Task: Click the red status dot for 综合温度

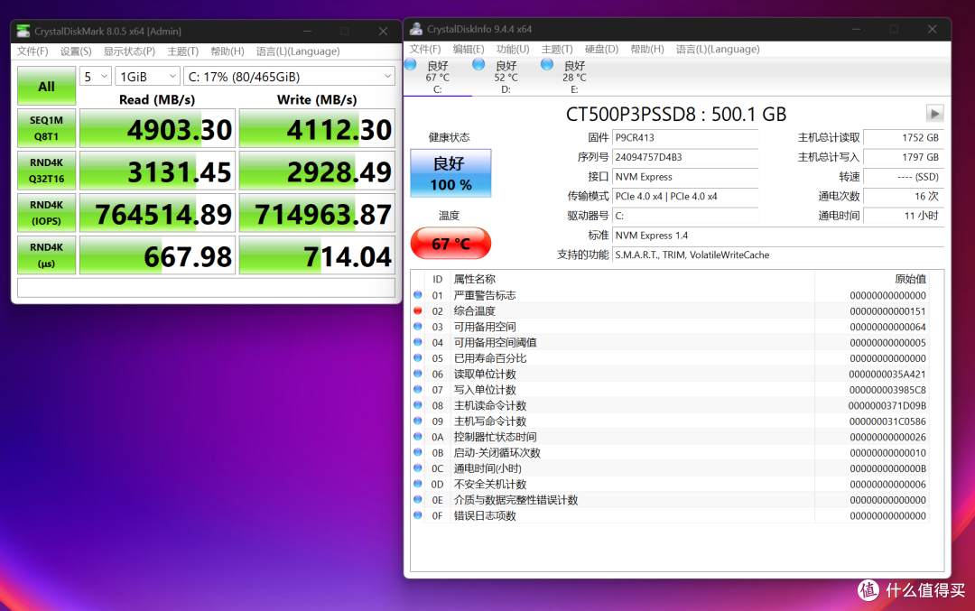Action: 418,310
